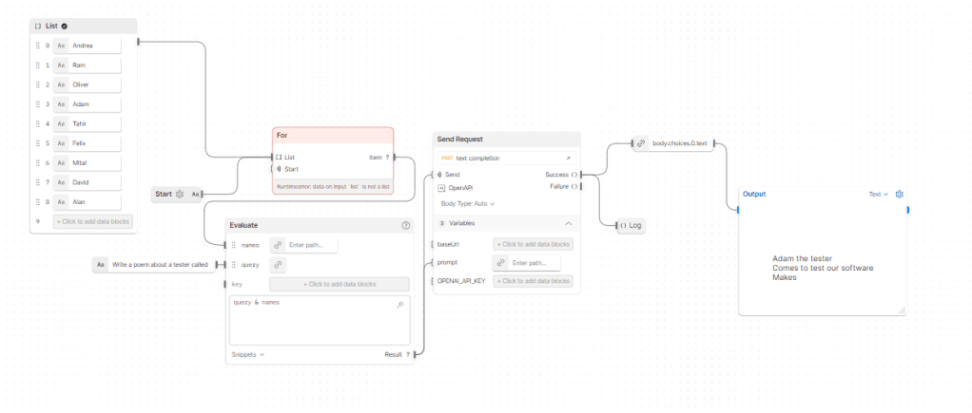Grab drag handle of Andrea list item

coord(37,46)
